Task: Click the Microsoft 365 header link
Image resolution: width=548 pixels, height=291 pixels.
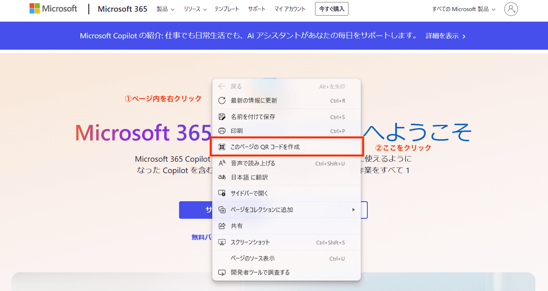Action: coord(122,9)
